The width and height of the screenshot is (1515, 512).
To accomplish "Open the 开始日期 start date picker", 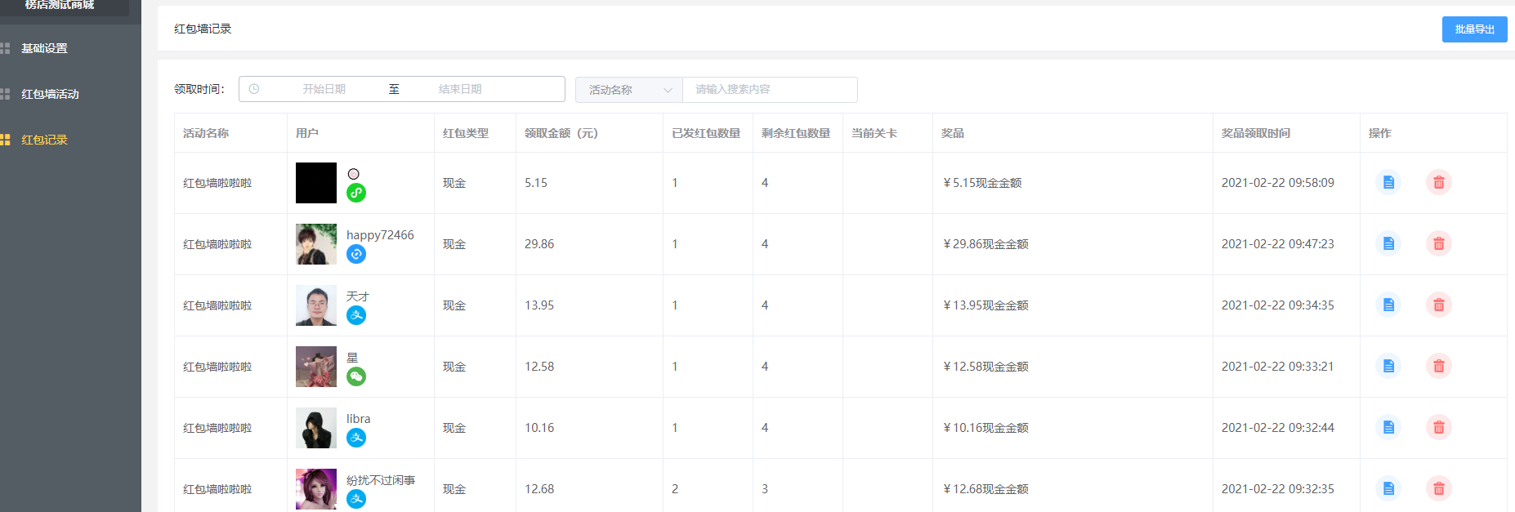I will coord(324,89).
